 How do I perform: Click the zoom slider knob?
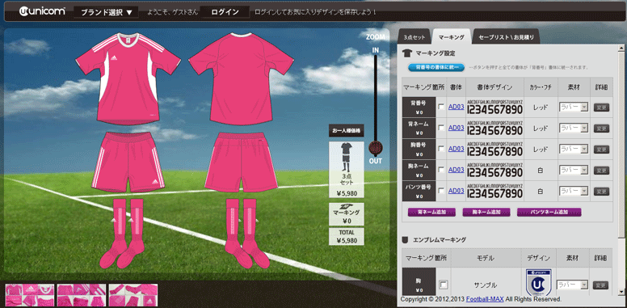375,149
